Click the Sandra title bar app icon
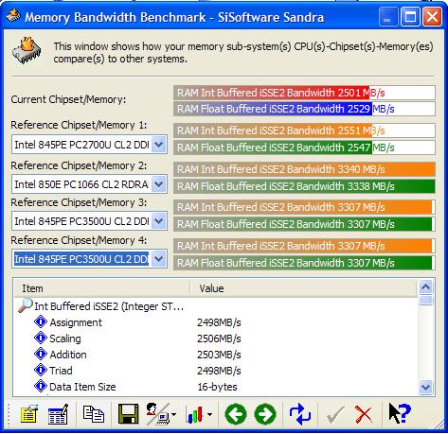This screenshot has height=434, width=448. point(12,16)
